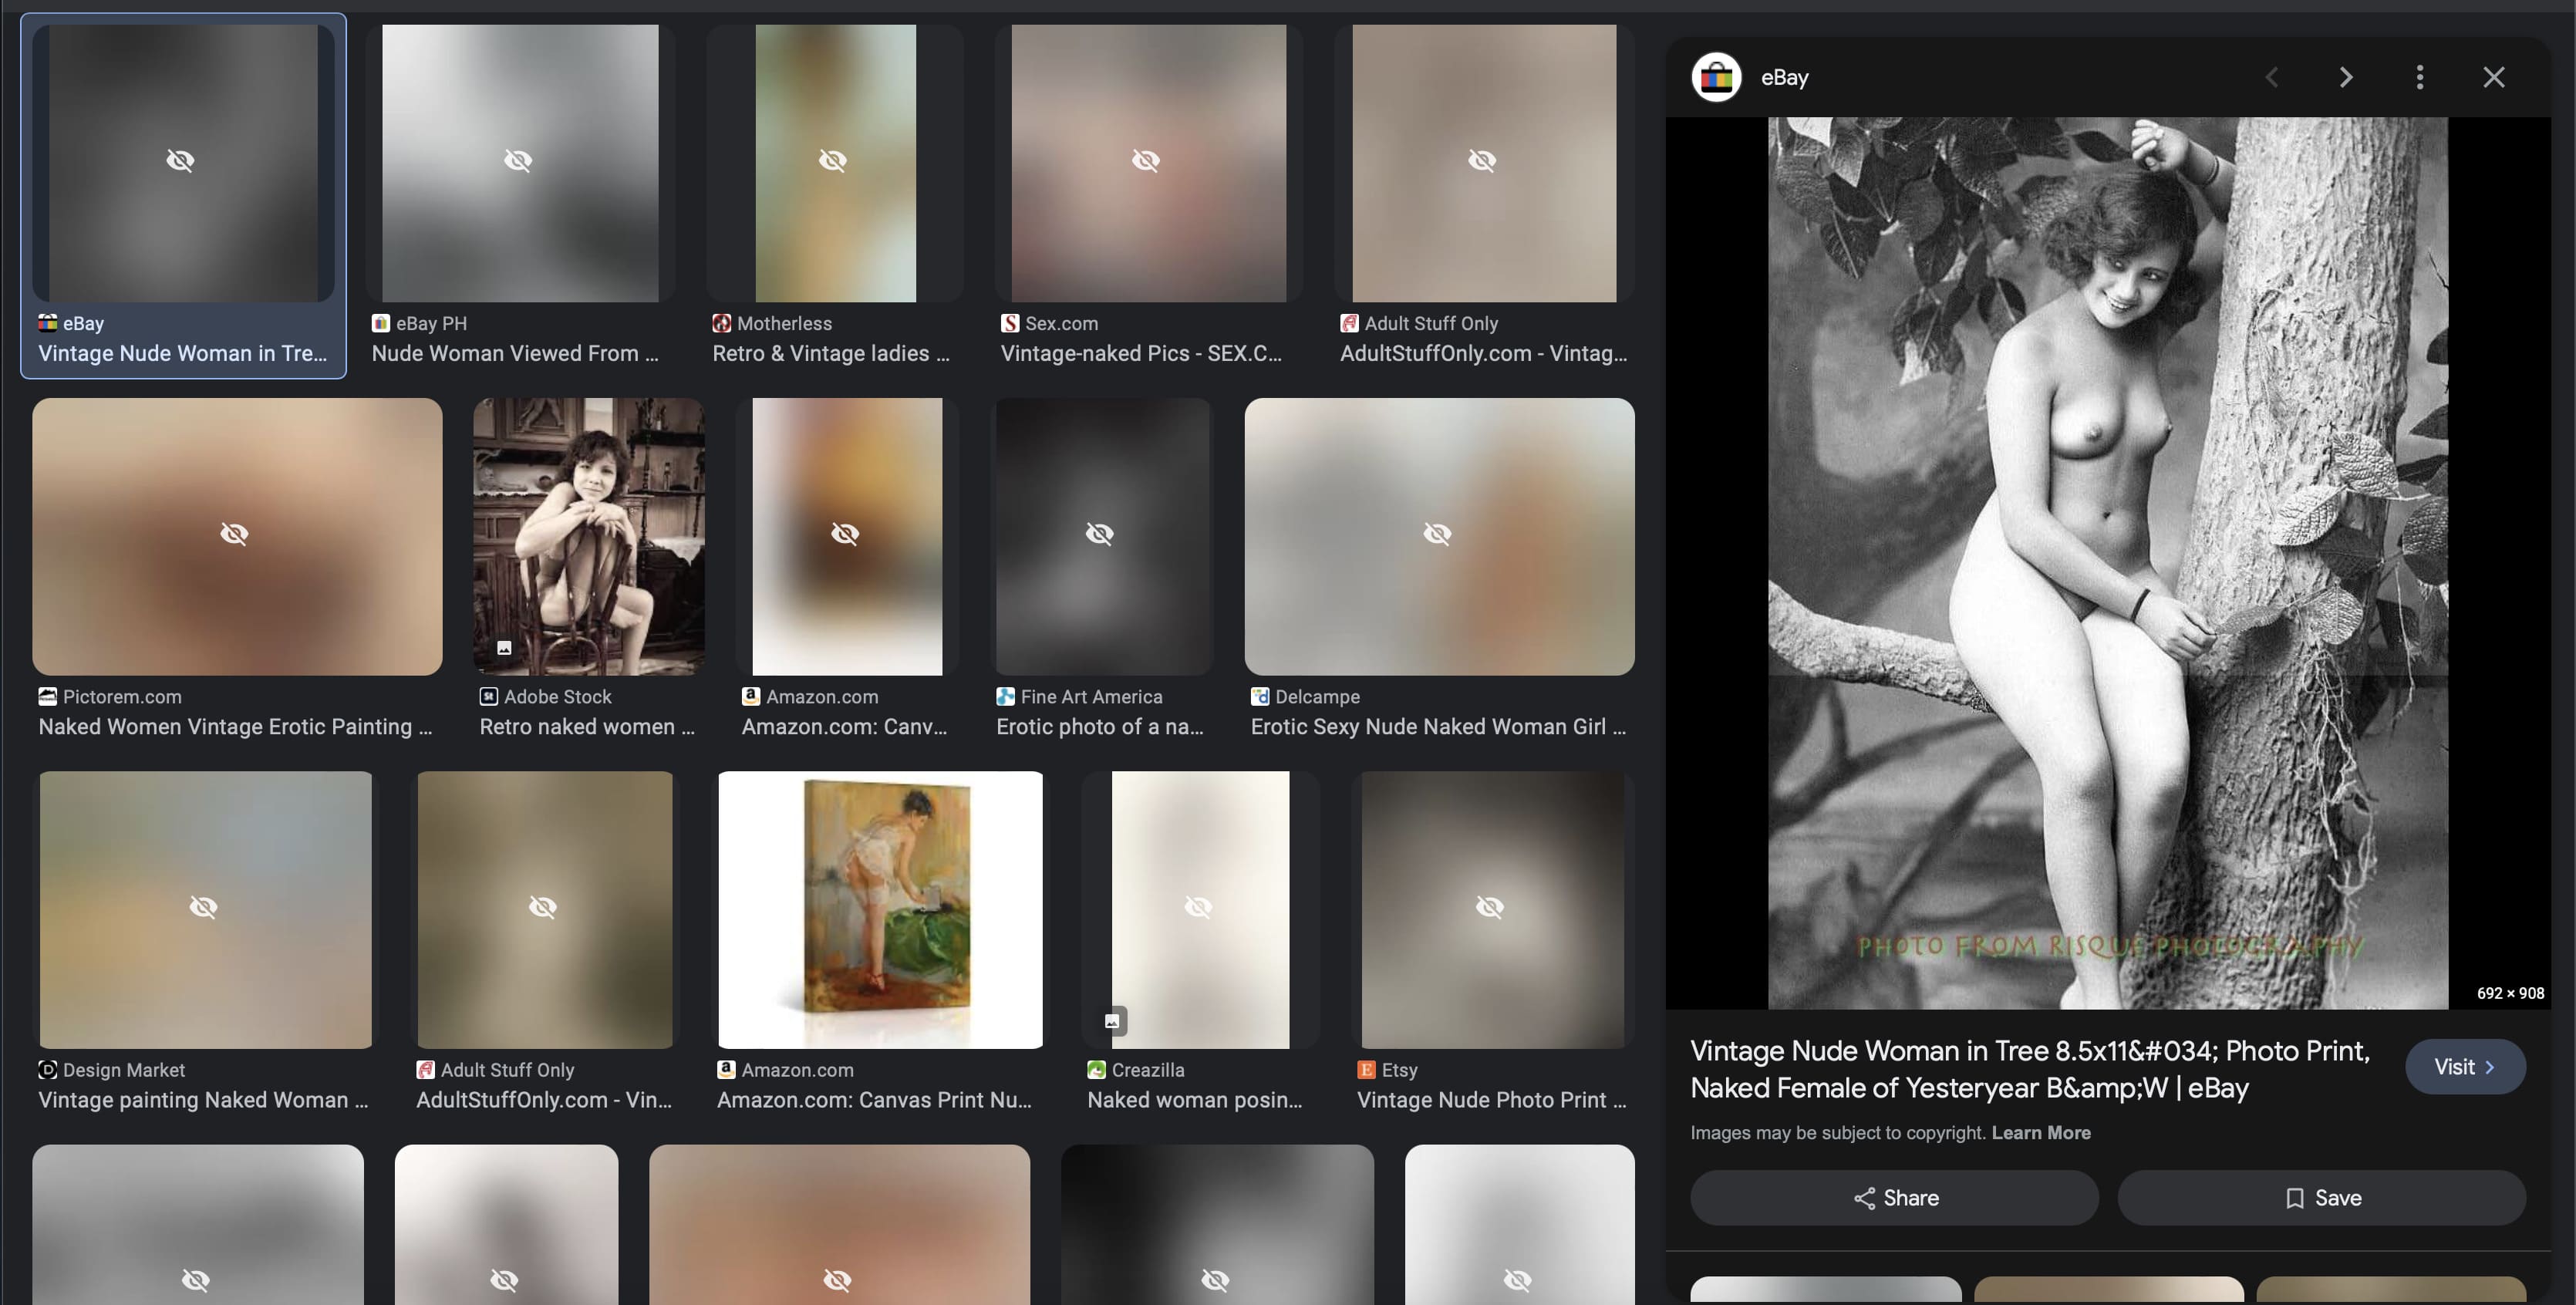
Task: Open the Learn More copyright link
Action: [2040, 1133]
